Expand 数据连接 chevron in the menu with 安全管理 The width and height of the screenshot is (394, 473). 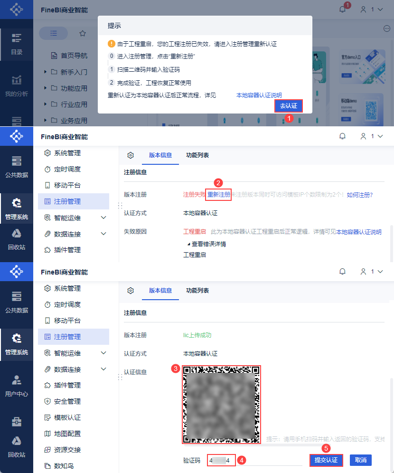(103, 369)
